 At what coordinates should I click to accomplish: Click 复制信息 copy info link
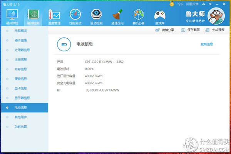pyautogui.click(x=207, y=44)
